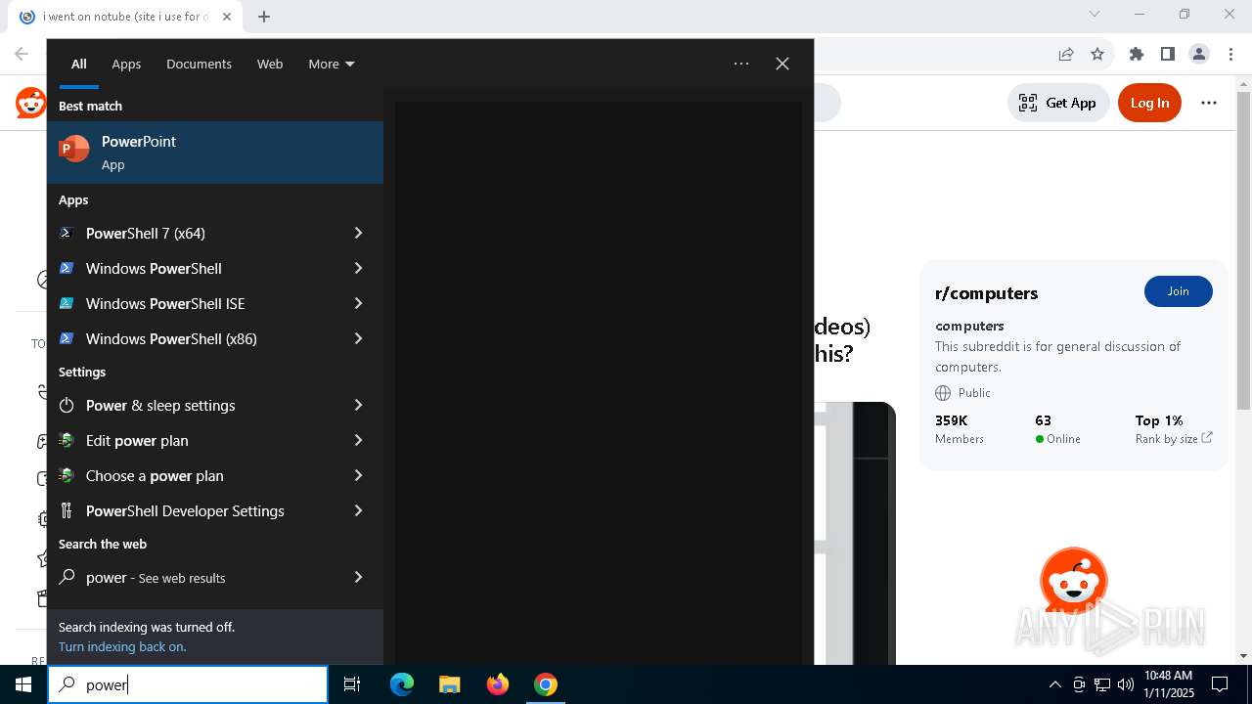Expand Windows PowerShell options arrow
1252x704 pixels.
pyautogui.click(x=358, y=268)
